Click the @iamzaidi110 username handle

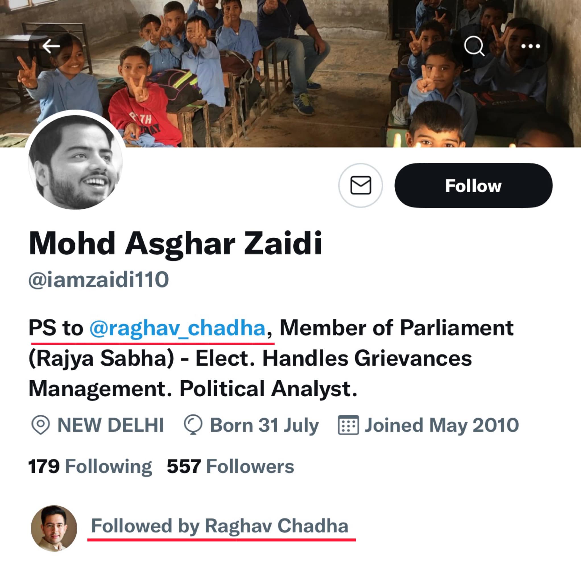click(x=99, y=280)
